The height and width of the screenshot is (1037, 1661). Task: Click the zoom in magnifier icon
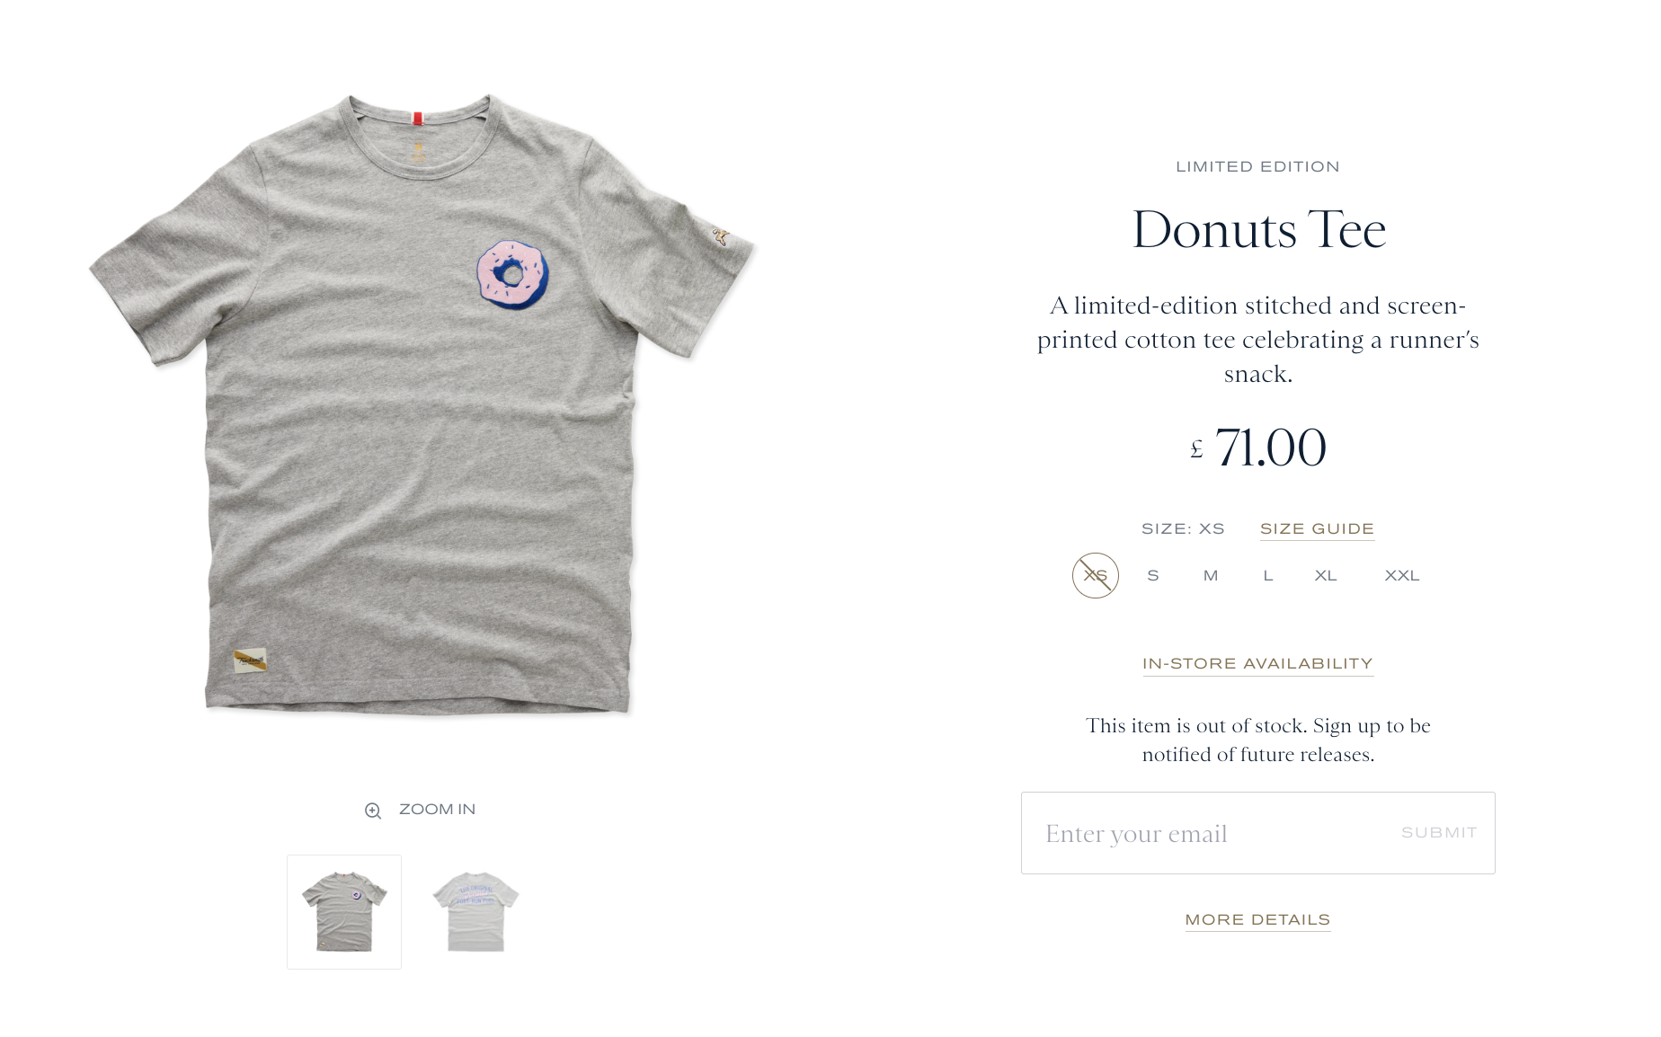coord(373,811)
